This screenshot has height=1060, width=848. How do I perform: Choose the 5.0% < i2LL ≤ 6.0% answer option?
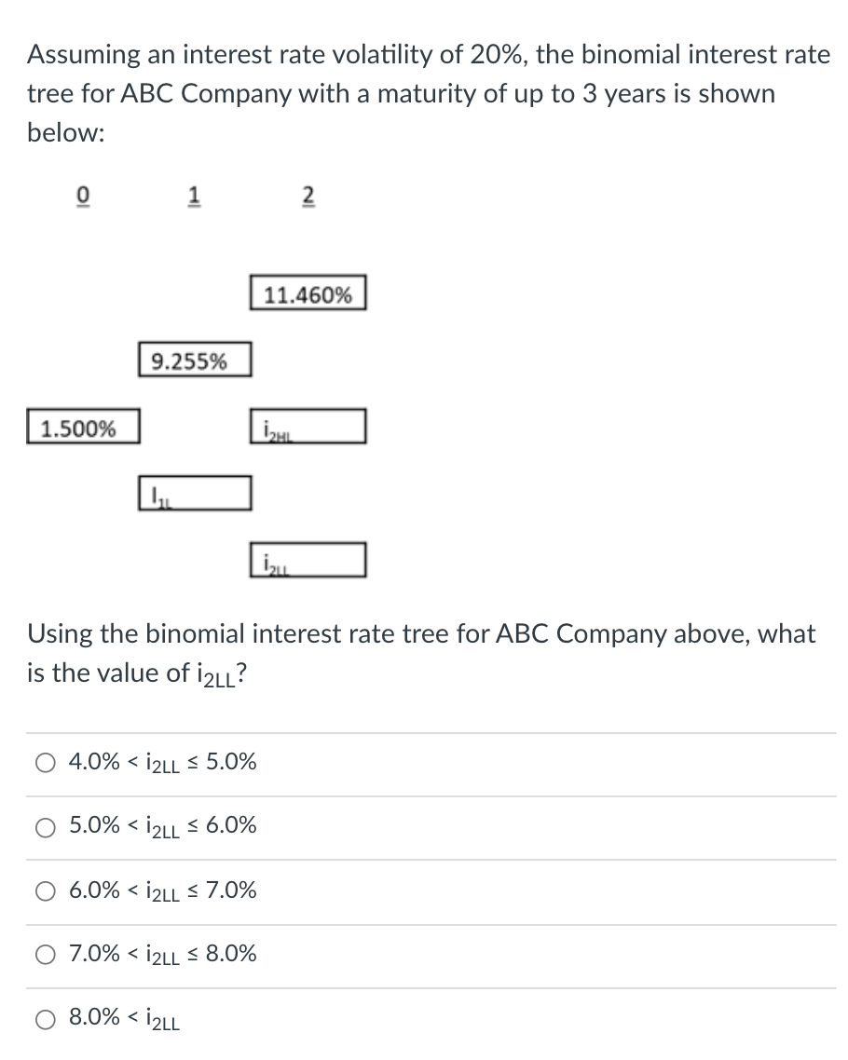tap(44, 827)
